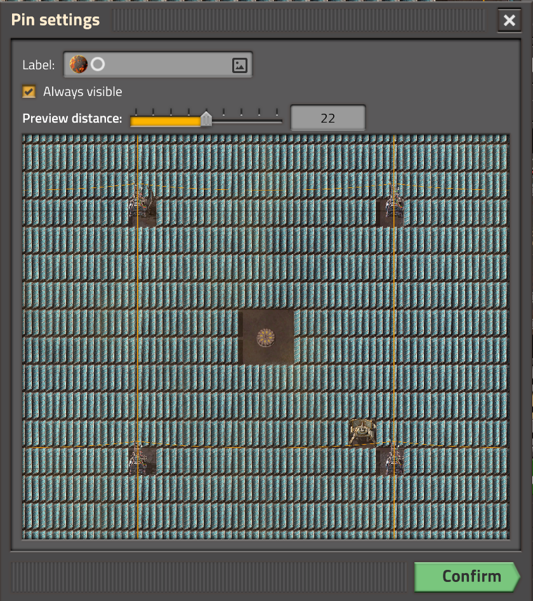Viewport: 533px width, 601px height.
Task: Click the empty area of the Label text field
Action: coord(165,65)
